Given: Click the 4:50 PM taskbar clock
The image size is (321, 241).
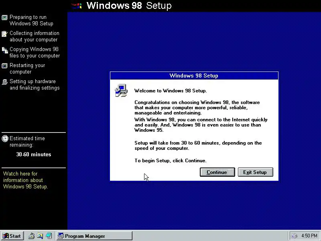Looking at the screenshot, I should coord(309,236).
